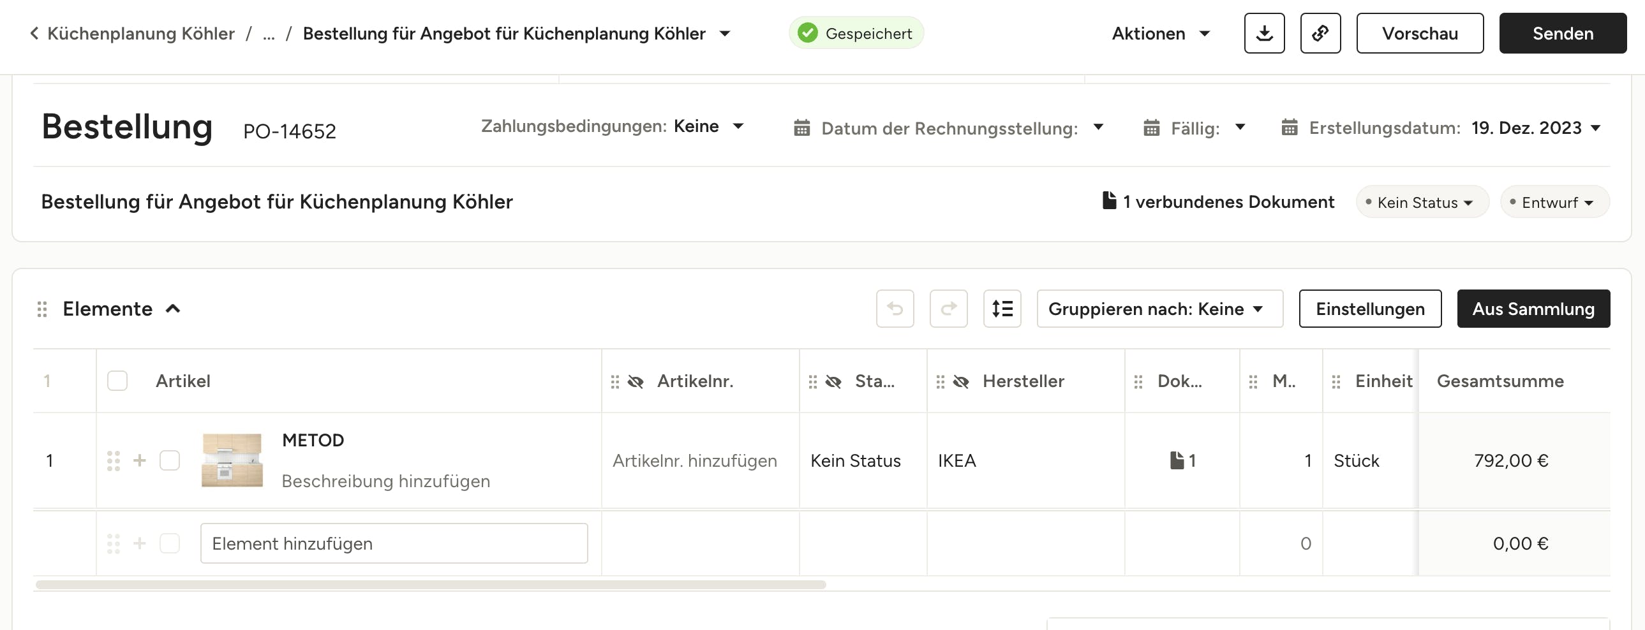This screenshot has height=630, width=1645.
Task: Toggle row height with the line-spacing icon
Action: pyautogui.click(x=1002, y=309)
